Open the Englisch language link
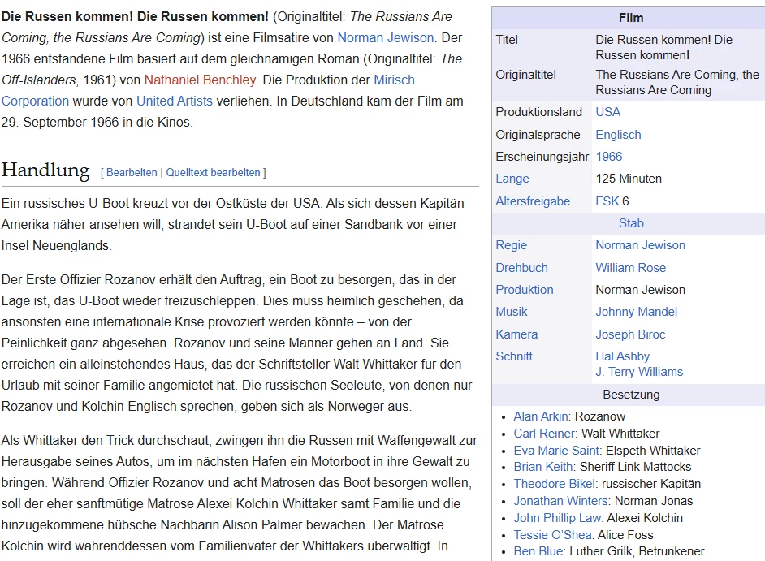Screen dimensions: 765x561 tap(618, 135)
